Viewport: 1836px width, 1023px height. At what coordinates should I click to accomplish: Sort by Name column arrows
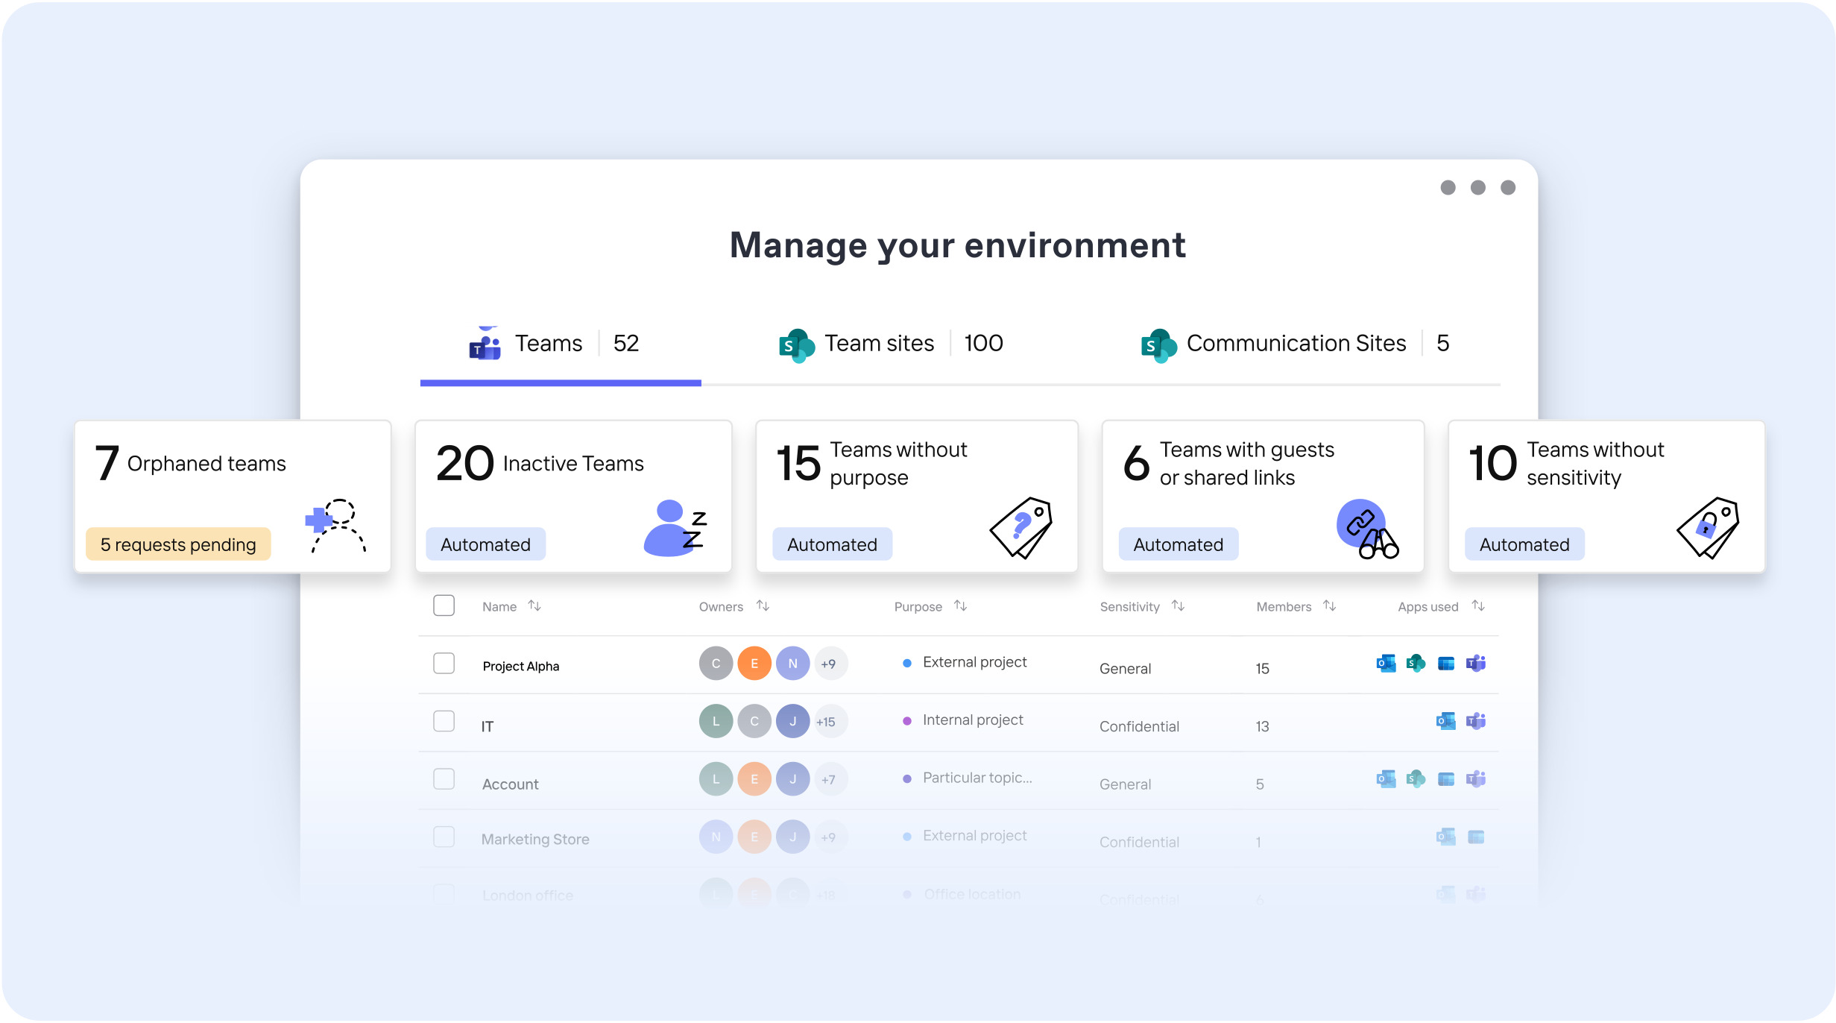(x=534, y=606)
